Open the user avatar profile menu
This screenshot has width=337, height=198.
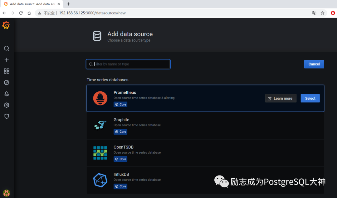7,193
